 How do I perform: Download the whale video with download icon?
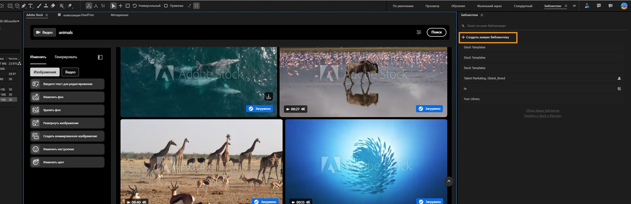(x=269, y=96)
